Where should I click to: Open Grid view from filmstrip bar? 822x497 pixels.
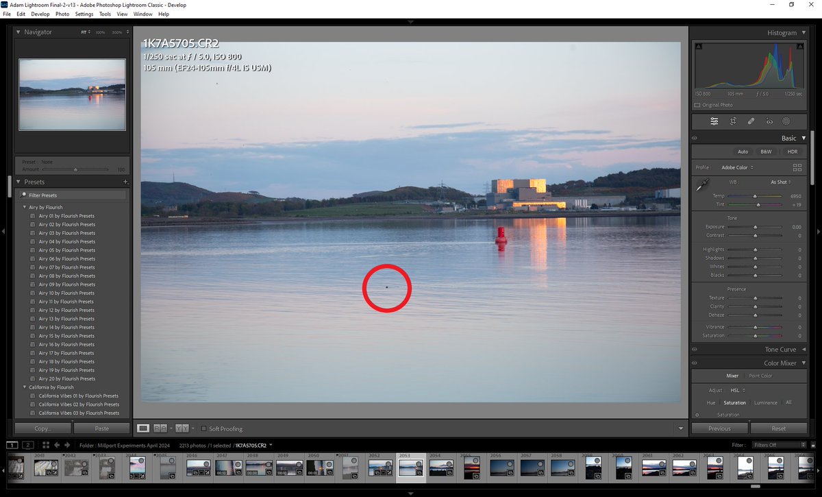(x=45, y=446)
